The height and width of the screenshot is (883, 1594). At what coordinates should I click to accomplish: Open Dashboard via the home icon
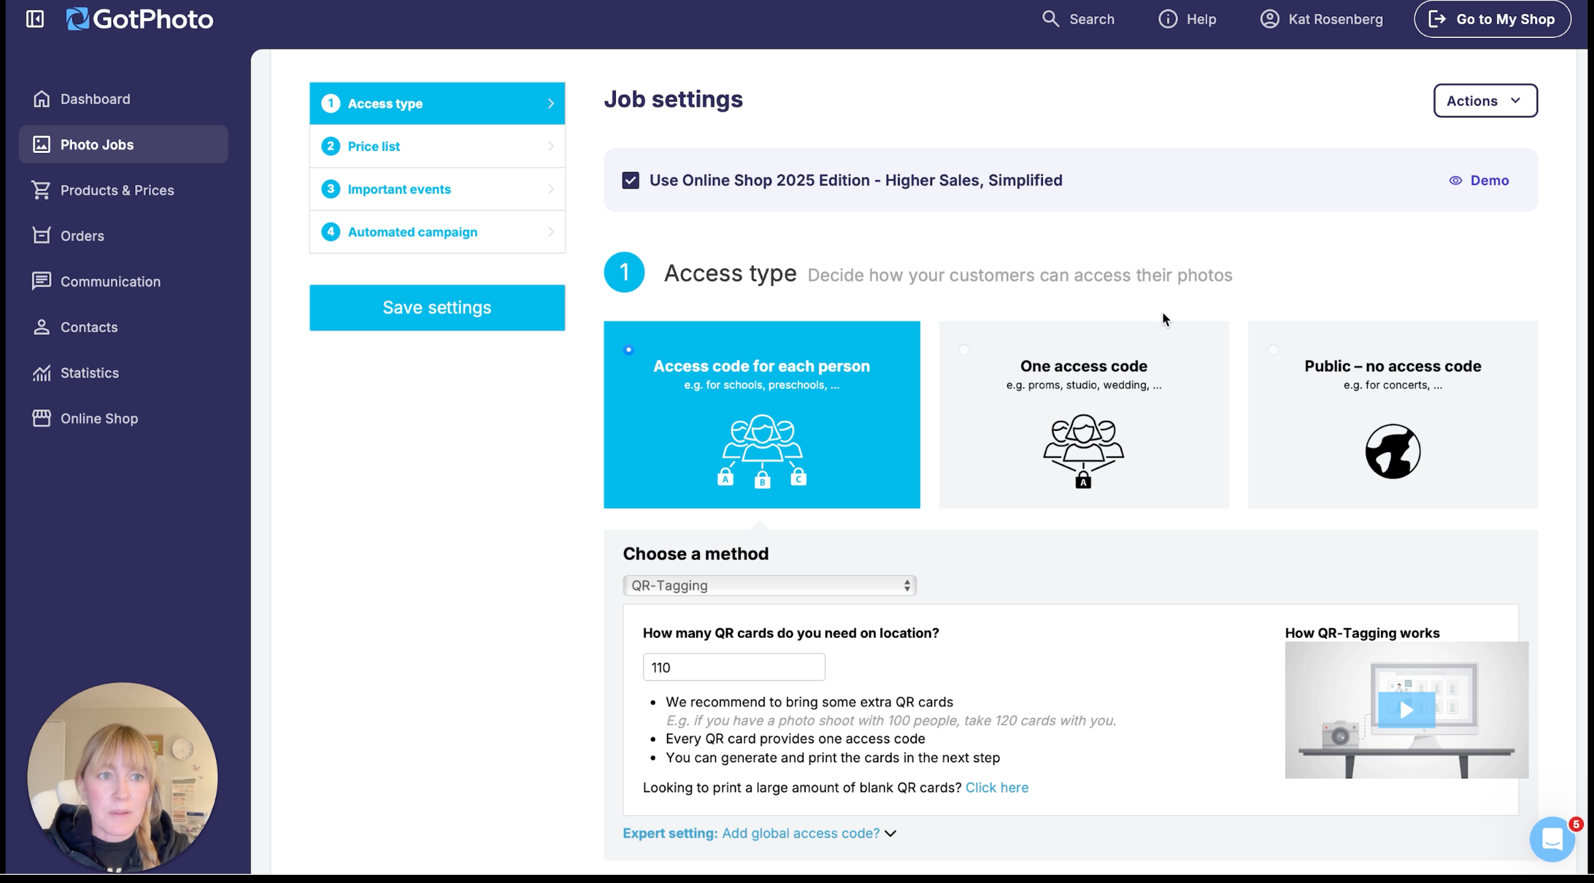tap(42, 99)
